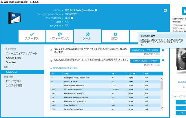Click help icon beside S.M.A.R.T. short test

tap(163, 50)
